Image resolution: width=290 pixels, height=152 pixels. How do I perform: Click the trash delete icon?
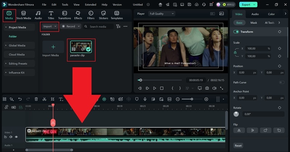point(36,99)
